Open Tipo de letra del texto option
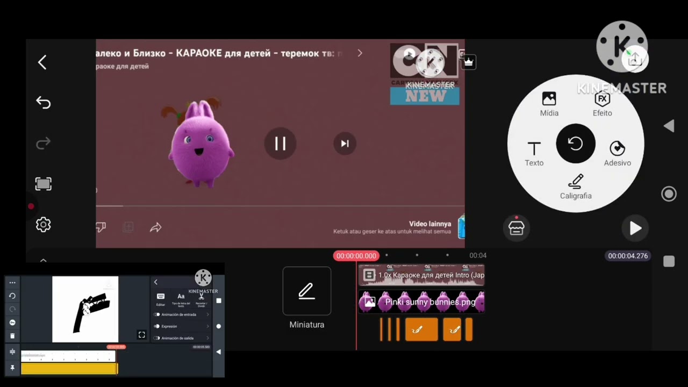 (x=181, y=300)
